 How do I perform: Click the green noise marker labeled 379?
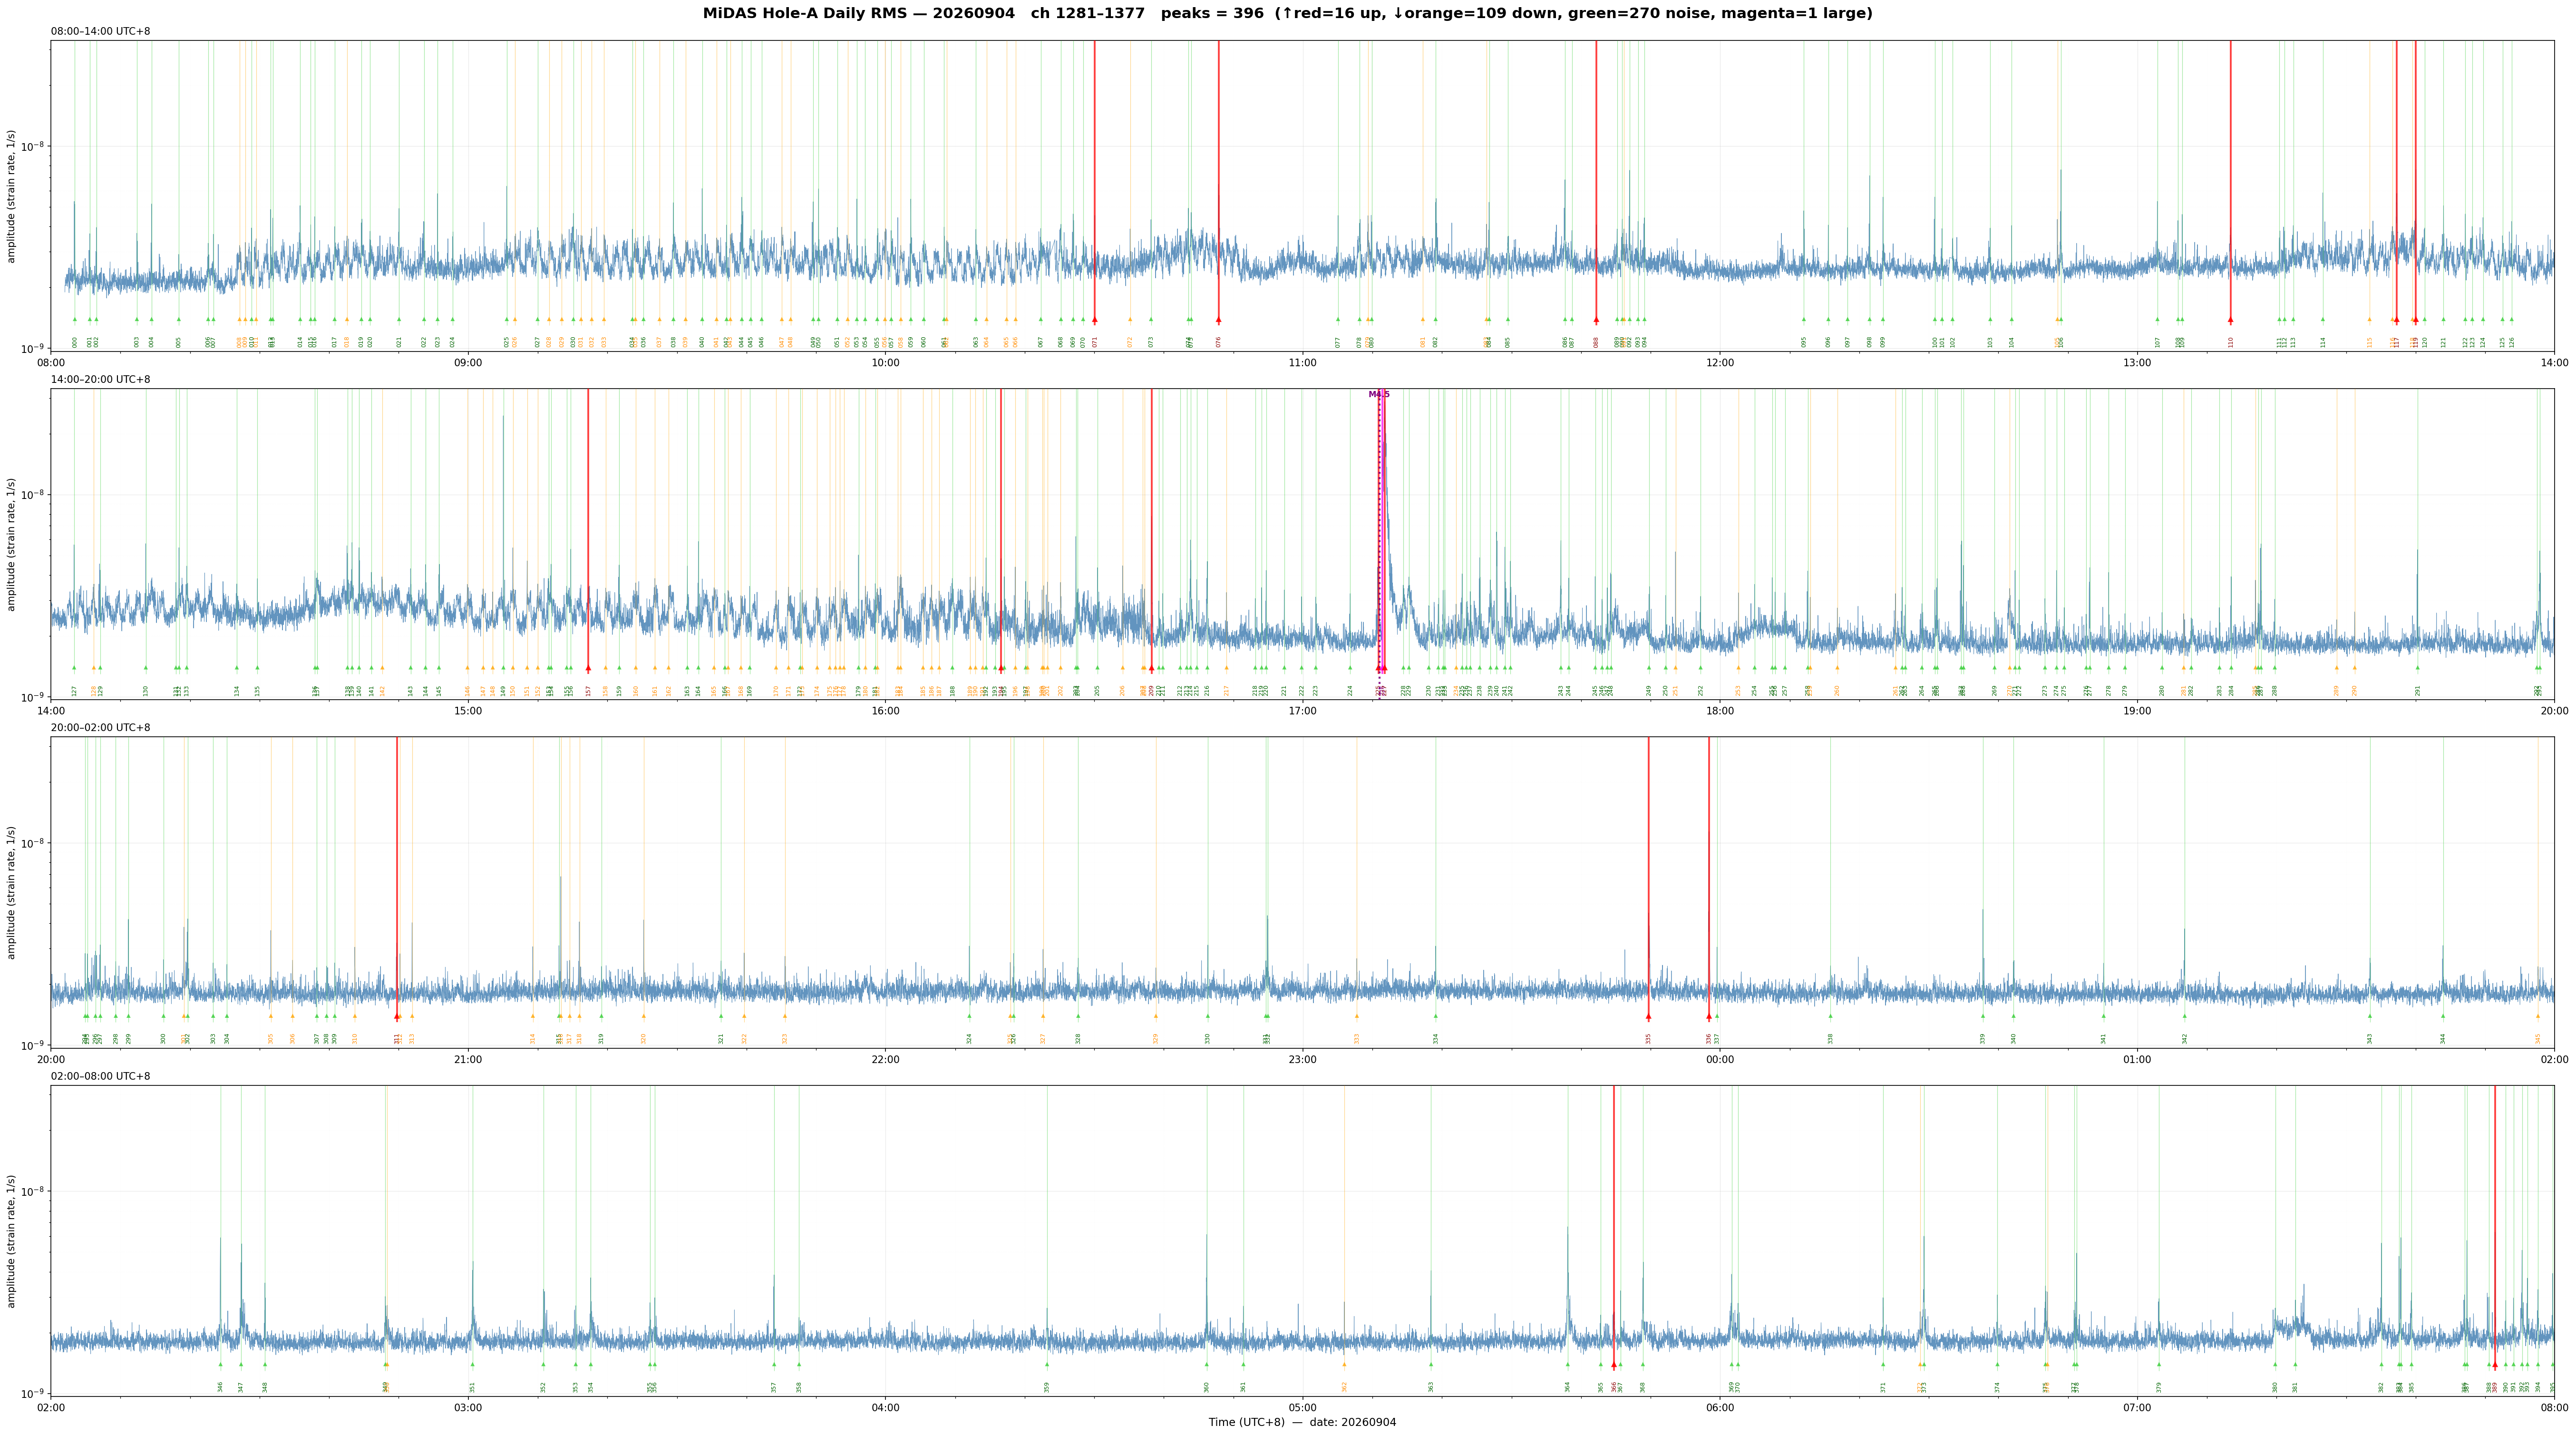coord(2158,1364)
